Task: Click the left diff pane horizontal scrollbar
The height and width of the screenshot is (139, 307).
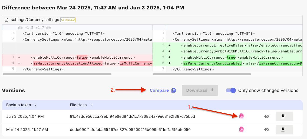Action: (x=57, y=74)
